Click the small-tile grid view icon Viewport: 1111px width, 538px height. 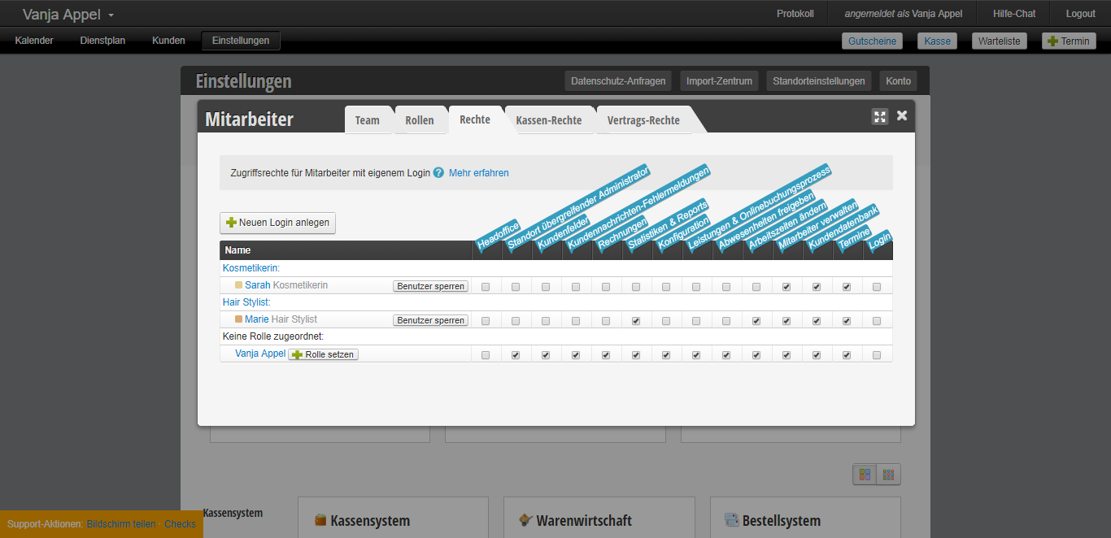[x=888, y=475]
